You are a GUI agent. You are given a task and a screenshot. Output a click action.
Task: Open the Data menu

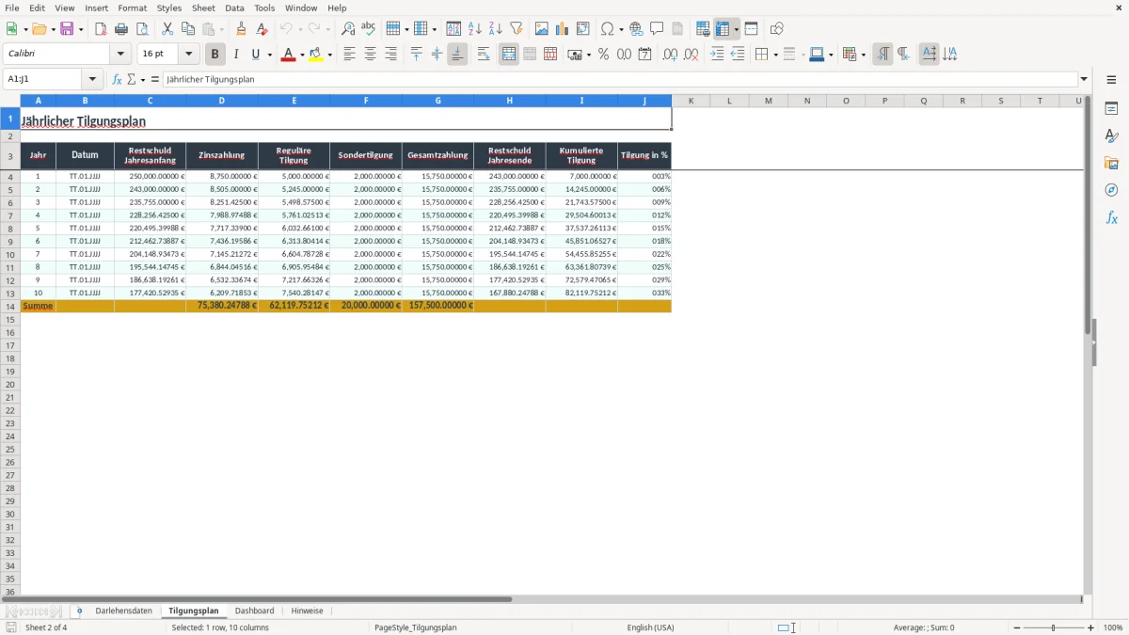coord(234,8)
